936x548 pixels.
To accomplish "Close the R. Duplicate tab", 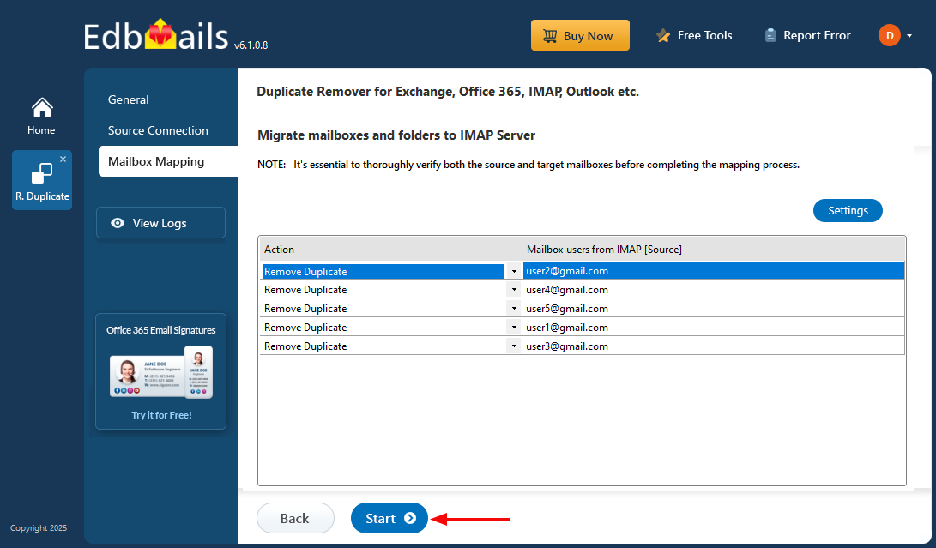I will [63, 160].
